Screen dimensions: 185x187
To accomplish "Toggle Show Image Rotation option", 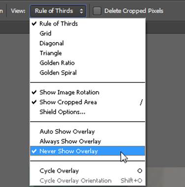I will tap(88, 92).
